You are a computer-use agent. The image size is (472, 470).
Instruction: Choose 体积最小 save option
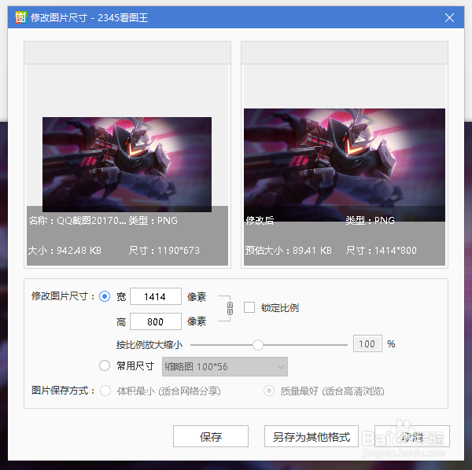(x=105, y=391)
